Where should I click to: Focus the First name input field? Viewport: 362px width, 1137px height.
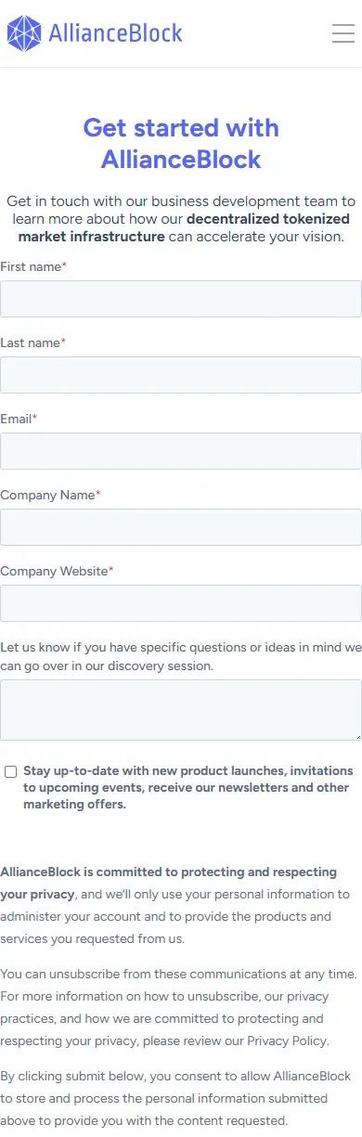181,299
